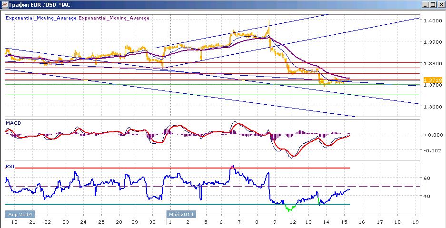Viewport: 446px width, 228px height.
Task: Minimize the EUR/USD chart window
Action: tap(426, 5)
